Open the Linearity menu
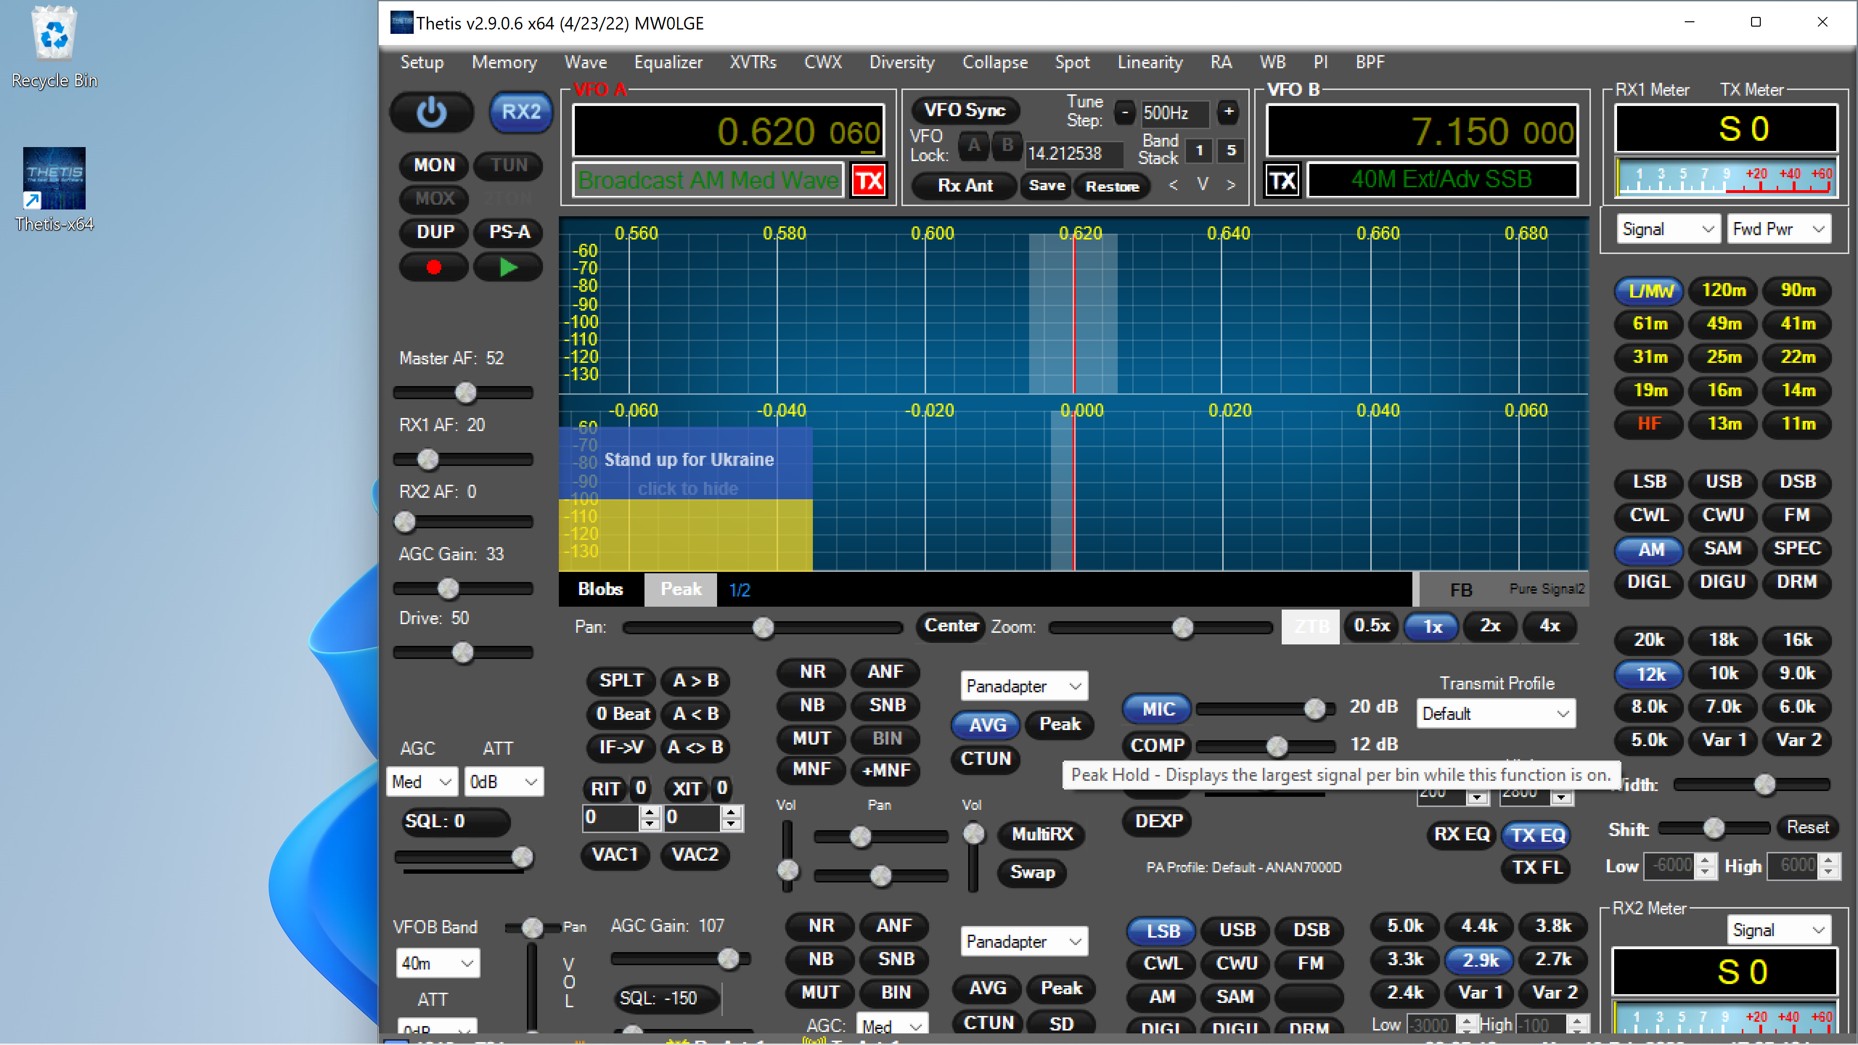The height and width of the screenshot is (1045, 1858). [x=1150, y=62]
